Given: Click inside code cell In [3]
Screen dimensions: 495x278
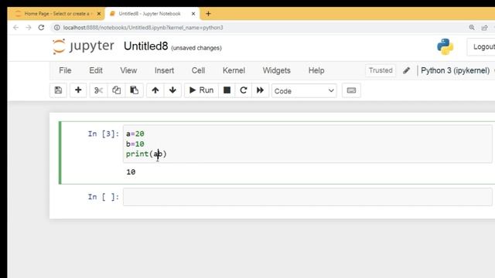Looking at the screenshot, I should (308, 144).
